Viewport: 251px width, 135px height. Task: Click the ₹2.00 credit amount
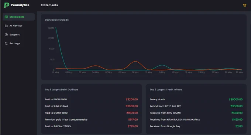point(239,127)
